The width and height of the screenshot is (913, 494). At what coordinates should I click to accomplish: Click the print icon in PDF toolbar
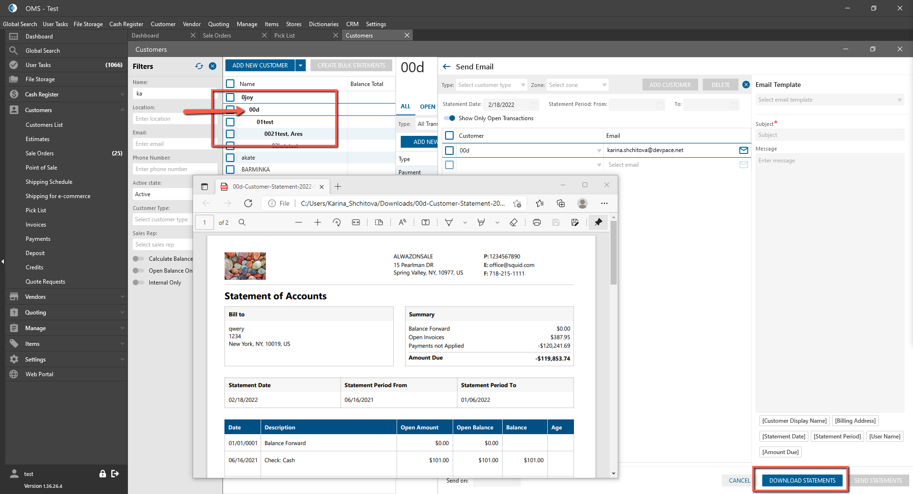tap(537, 222)
